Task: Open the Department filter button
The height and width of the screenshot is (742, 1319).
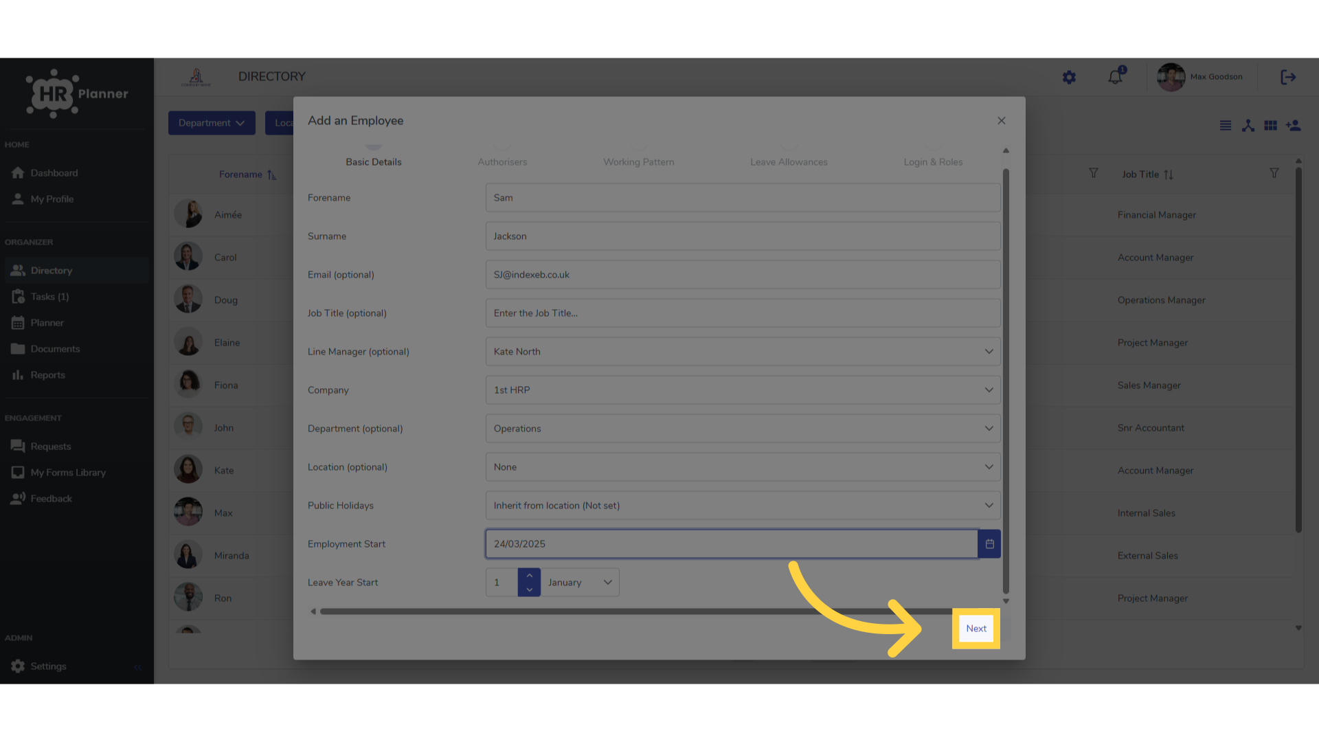Action: 212,123
